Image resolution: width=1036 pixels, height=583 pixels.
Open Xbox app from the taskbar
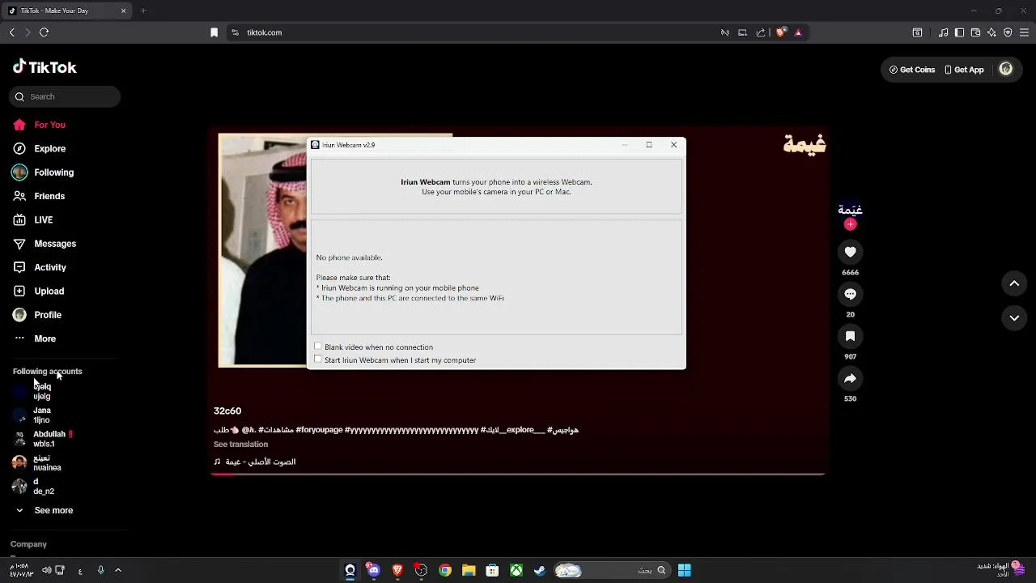click(516, 570)
